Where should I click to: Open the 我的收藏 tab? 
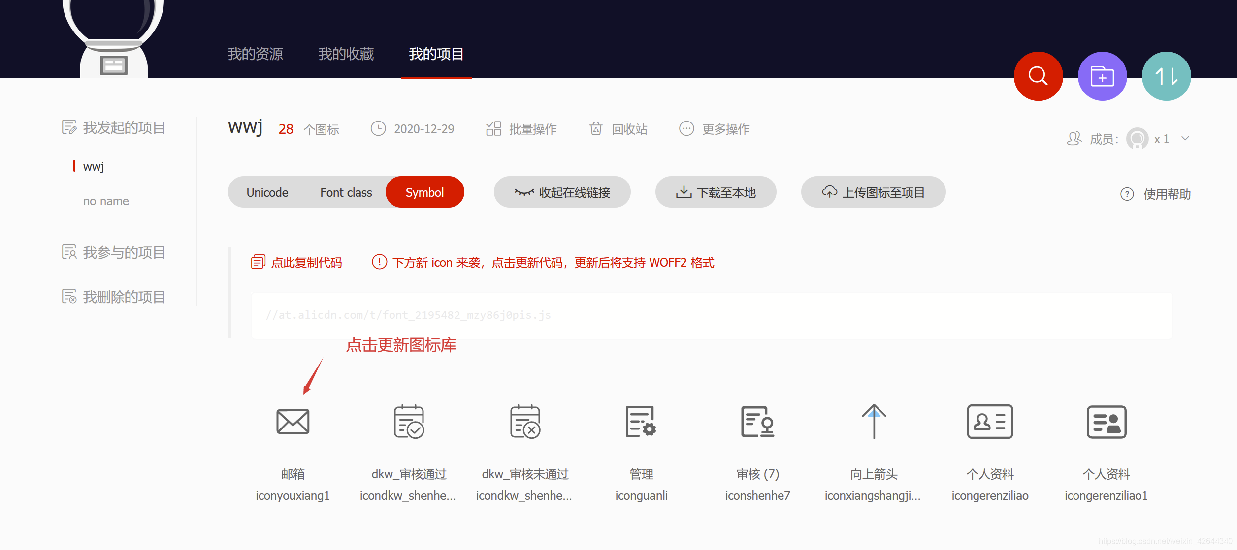346,54
